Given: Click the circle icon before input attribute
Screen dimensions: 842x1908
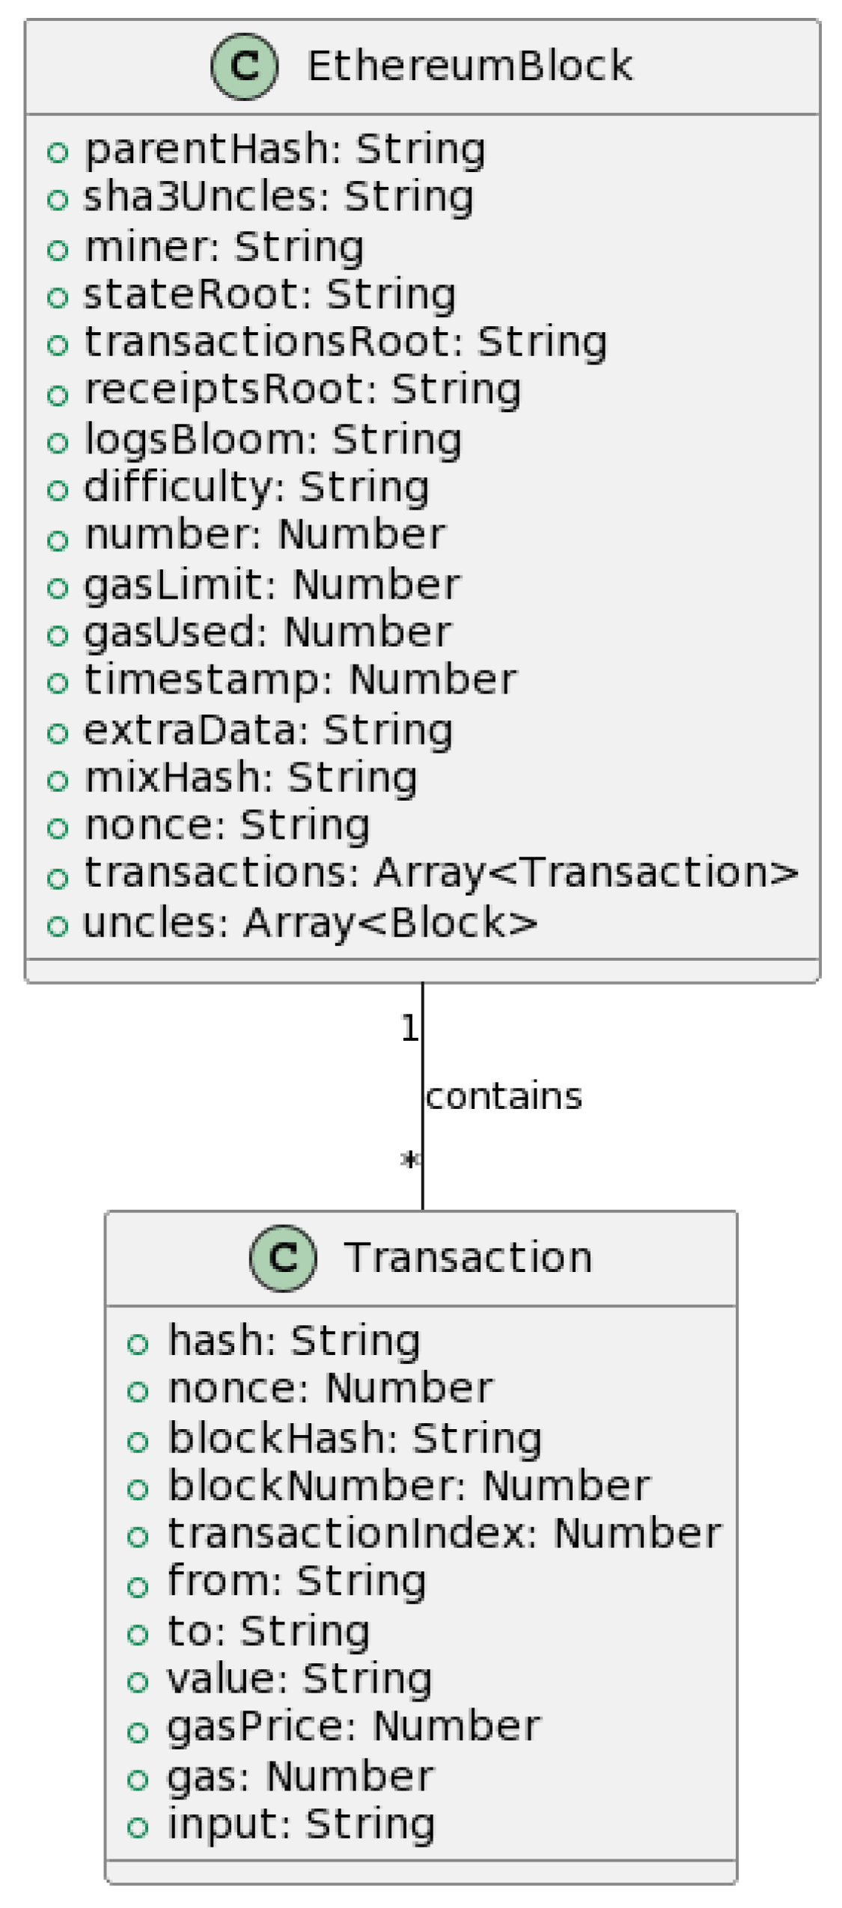Looking at the screenshot, I should point(138,1826).
